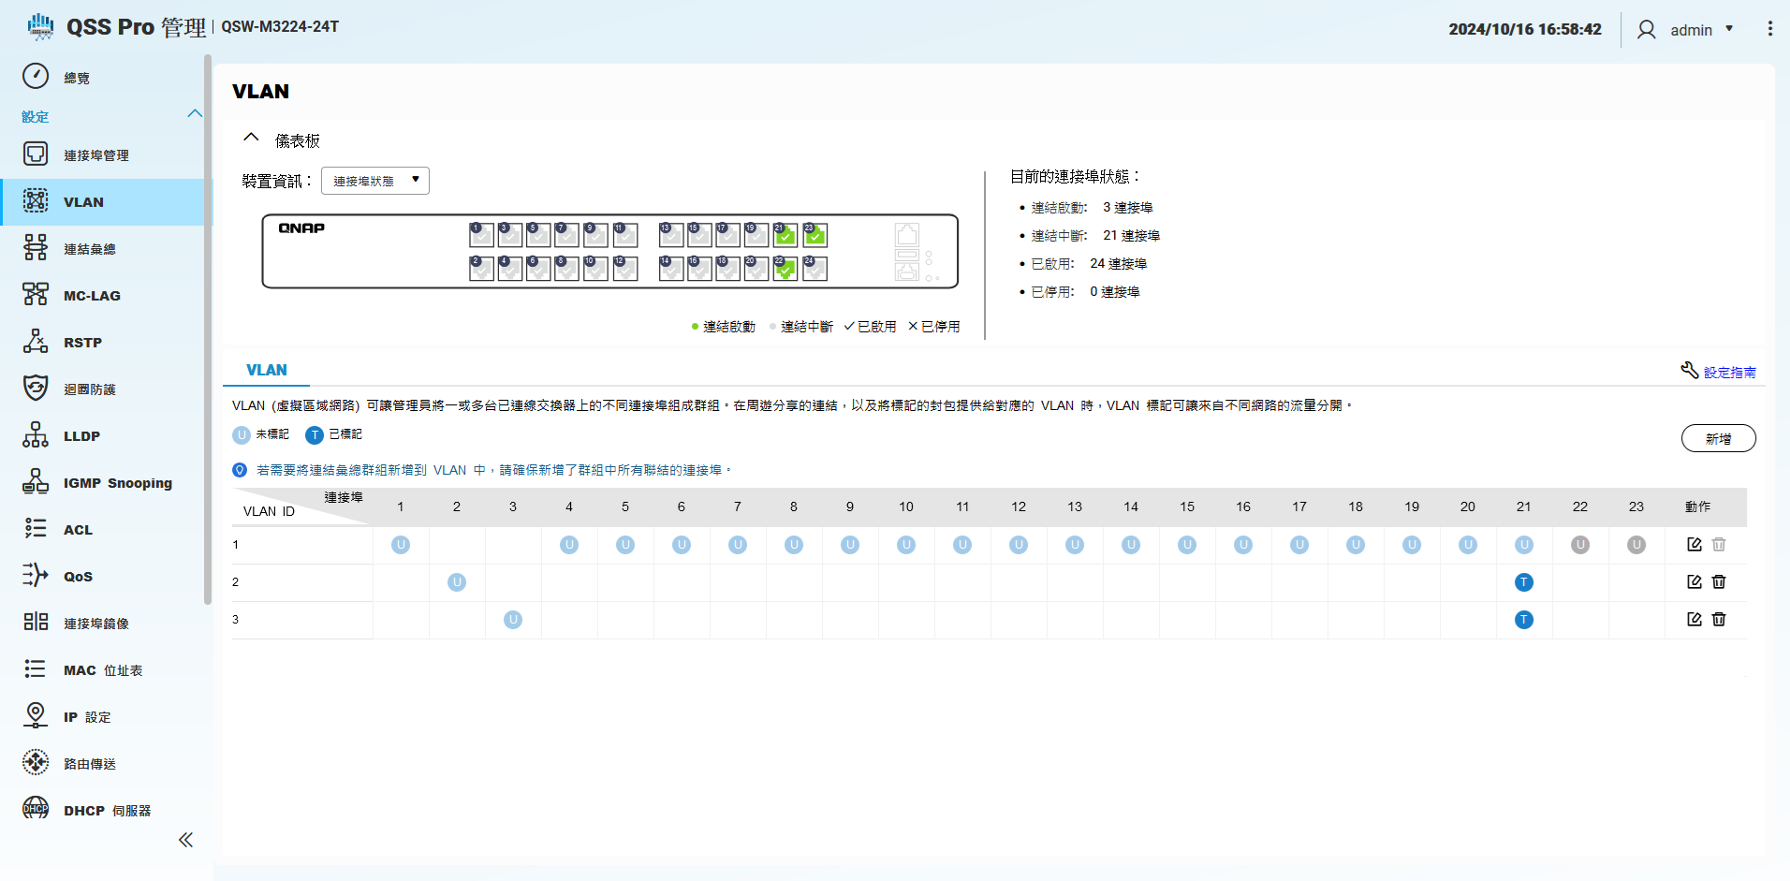
Task: Click the 已標記 tagged legend item
Action: click(x=334, y=434)
